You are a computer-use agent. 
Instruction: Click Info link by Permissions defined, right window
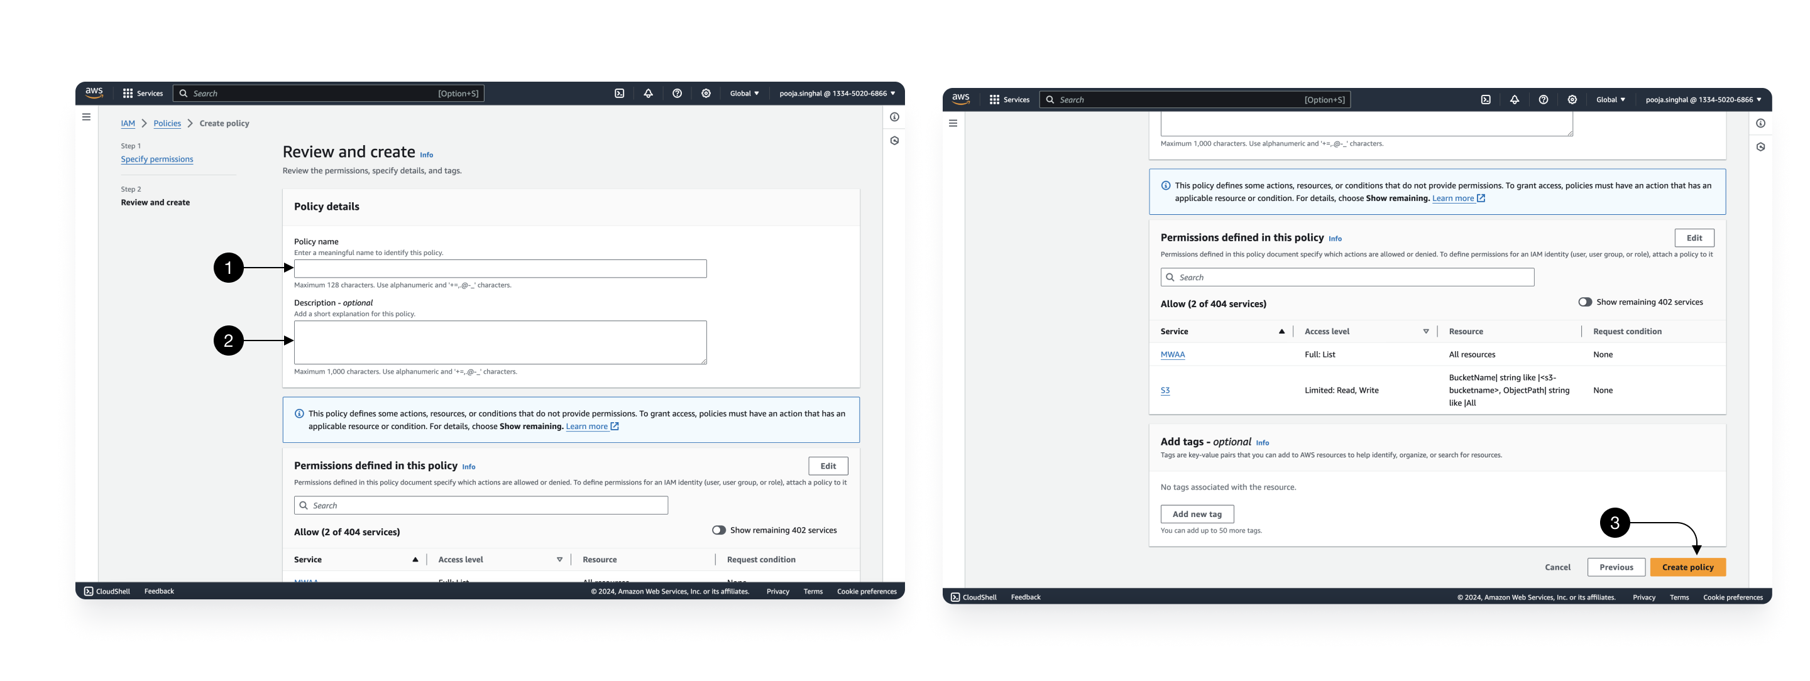point(1334,239)
